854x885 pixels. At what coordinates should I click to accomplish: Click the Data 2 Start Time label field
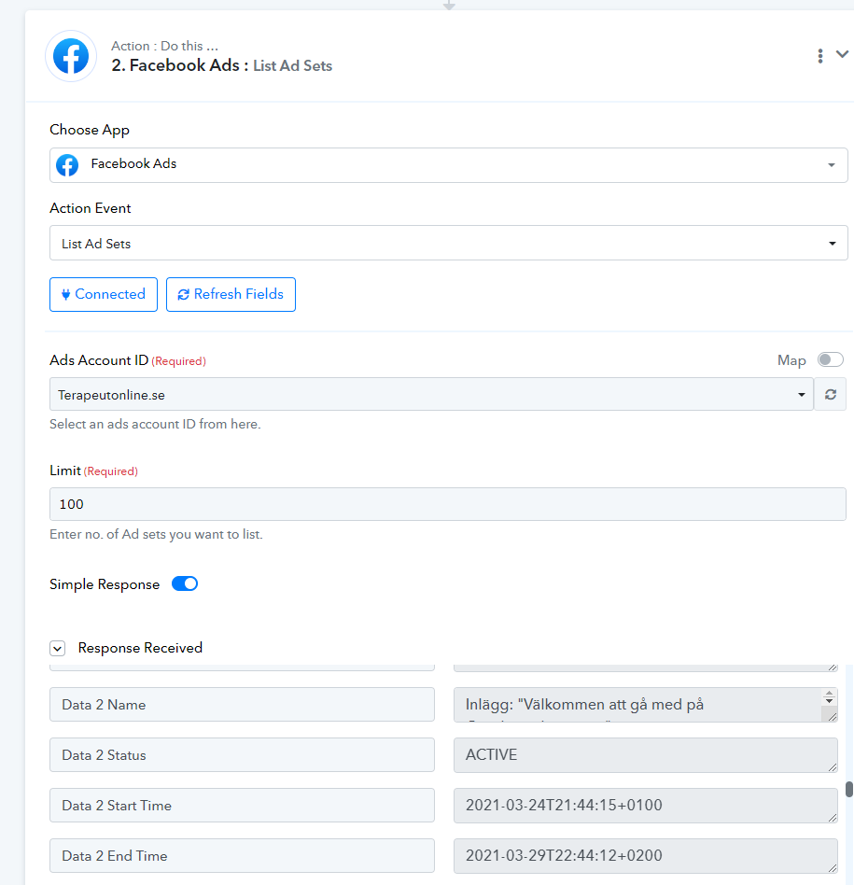pos(242,805)
